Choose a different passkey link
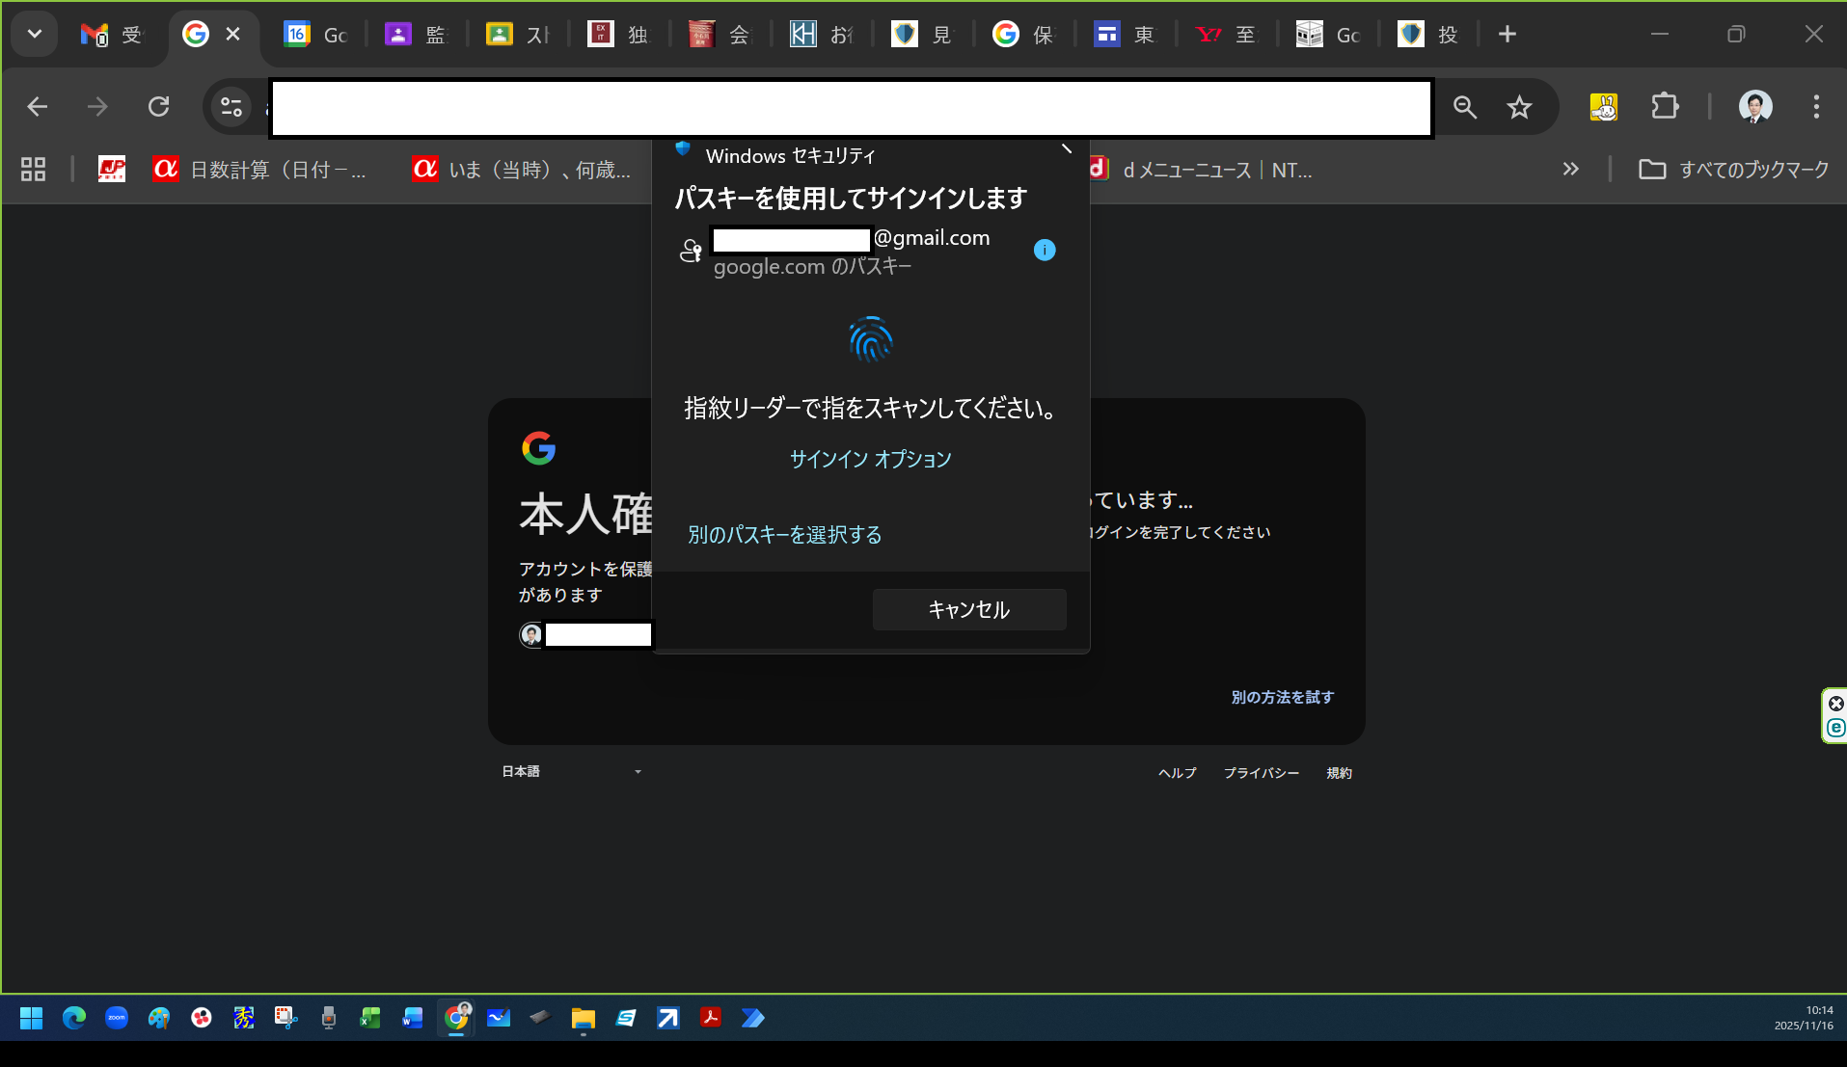The width and height of the screenshot is (1847, 1067). pyautogui.click(x=784, y=535)
